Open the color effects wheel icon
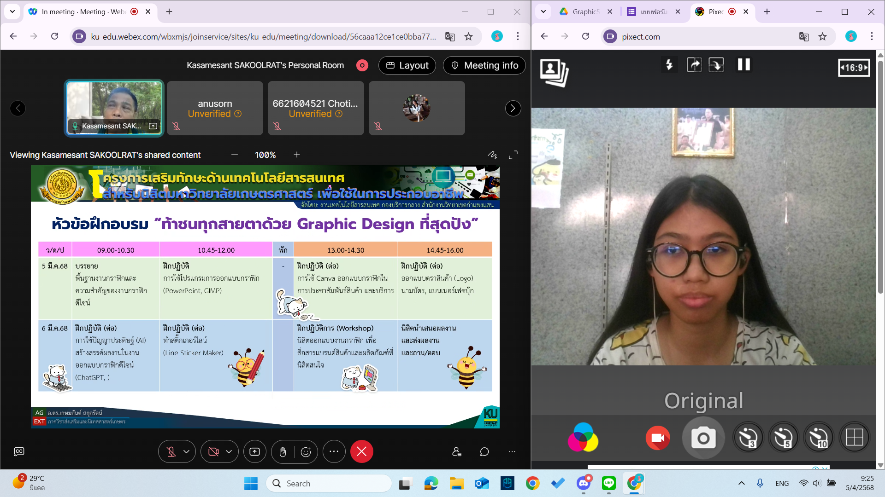885x497 pixels. tap(583, 437)
